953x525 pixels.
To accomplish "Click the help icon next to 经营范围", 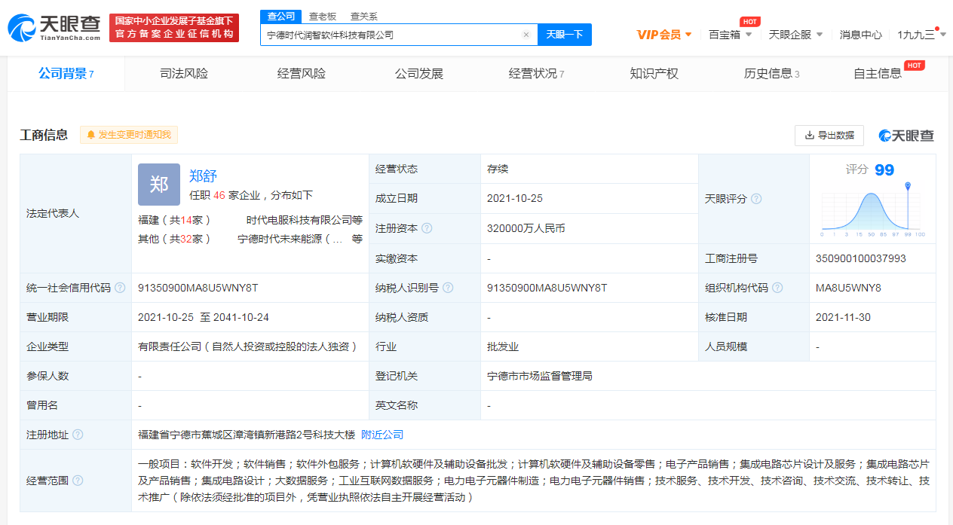I will click(78, 480).
